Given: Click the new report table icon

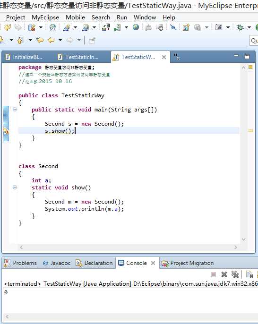Looking at the screenshot, I should (186, 27).
